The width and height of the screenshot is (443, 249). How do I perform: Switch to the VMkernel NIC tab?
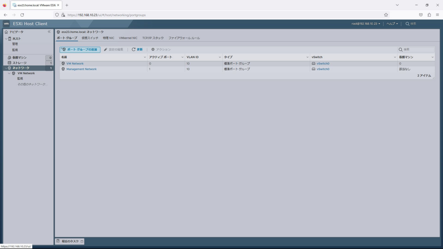[x=128, y=38]
